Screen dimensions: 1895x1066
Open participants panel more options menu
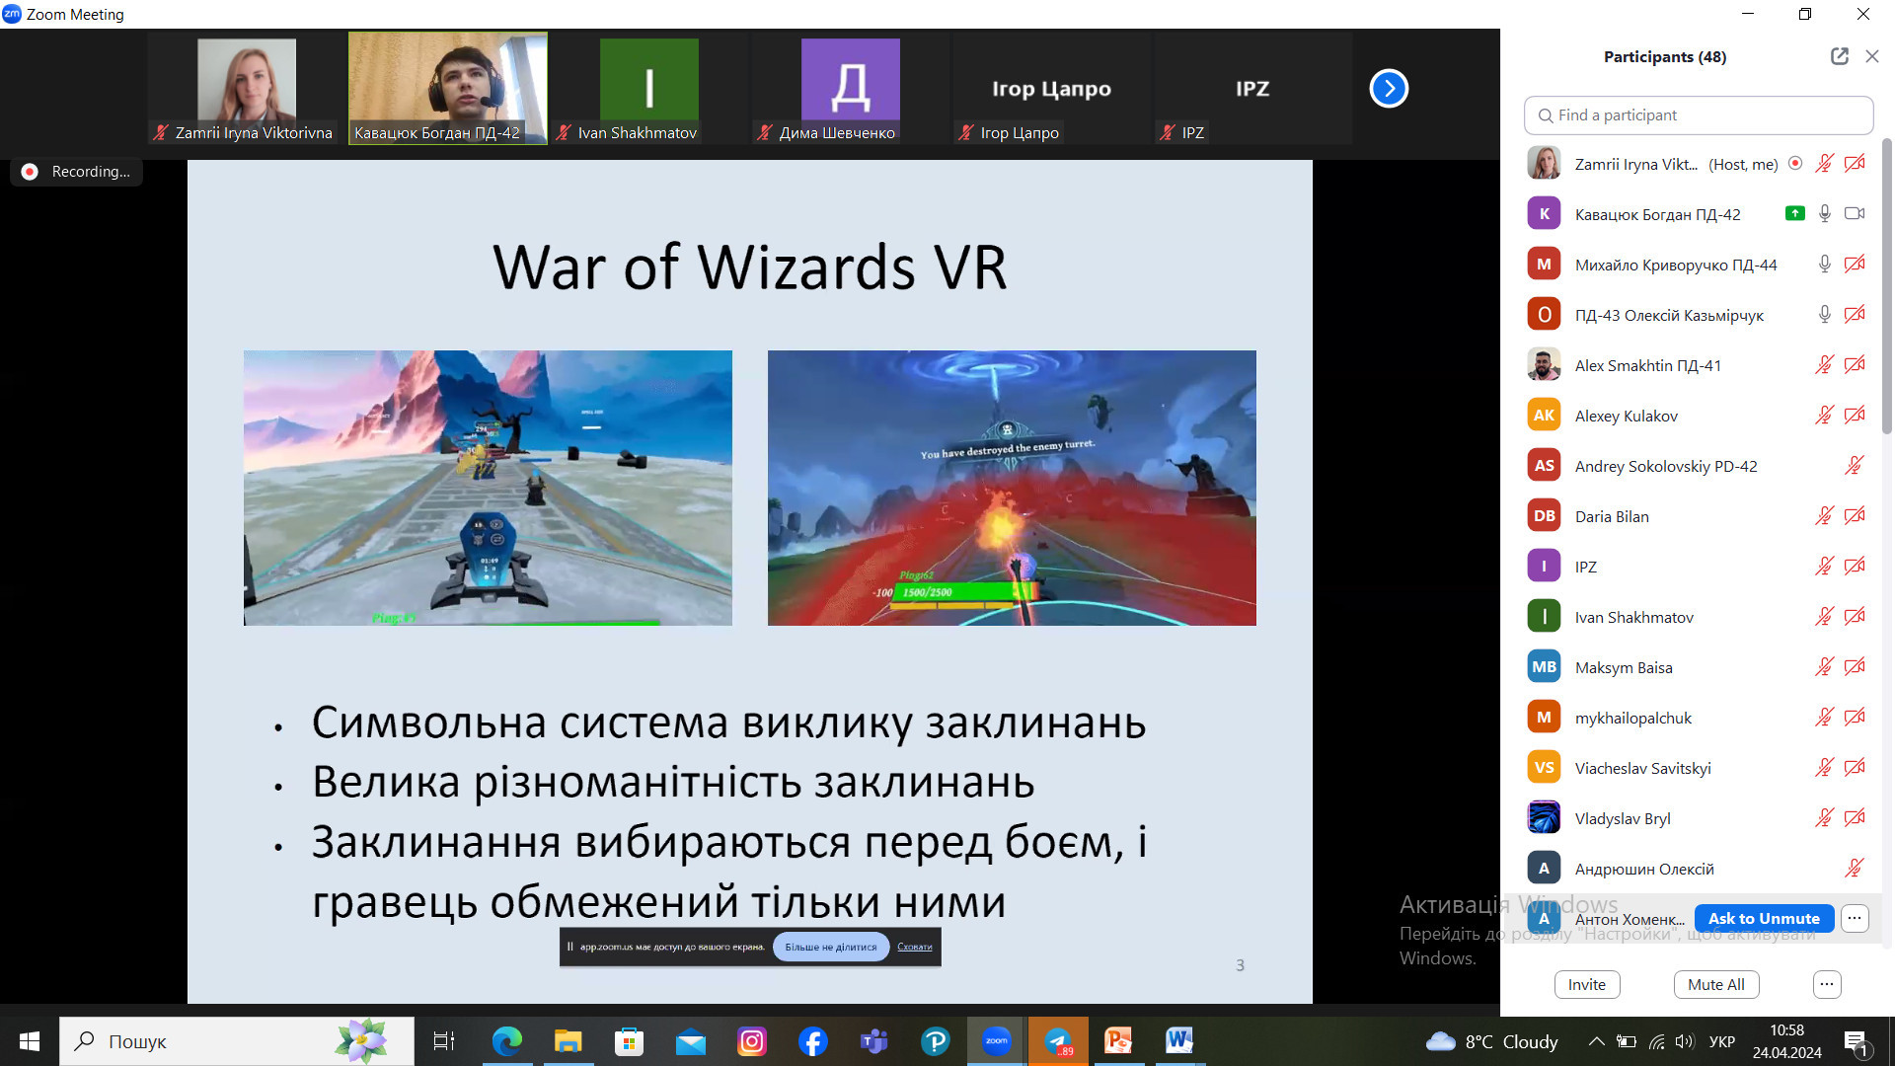(1827, 985)
